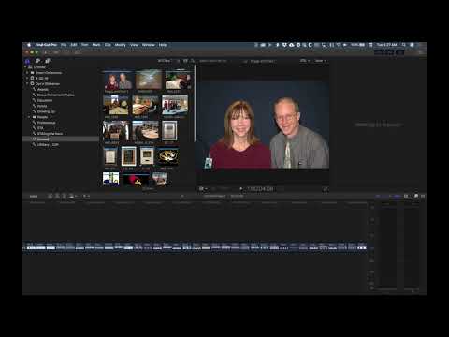Open the Effects browser icon

click(x=416, y=196)
